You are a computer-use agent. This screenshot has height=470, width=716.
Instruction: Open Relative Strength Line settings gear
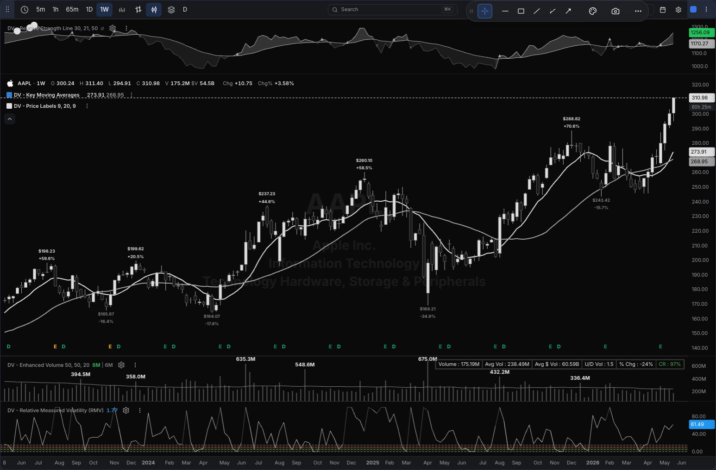point(113,28)
